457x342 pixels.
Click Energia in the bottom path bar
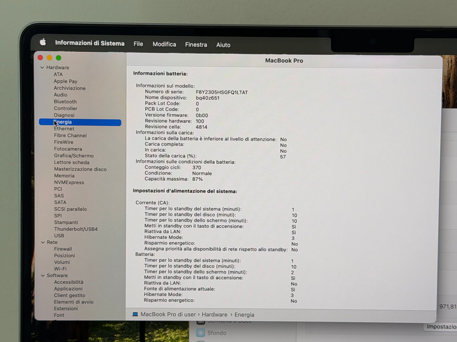244,315
